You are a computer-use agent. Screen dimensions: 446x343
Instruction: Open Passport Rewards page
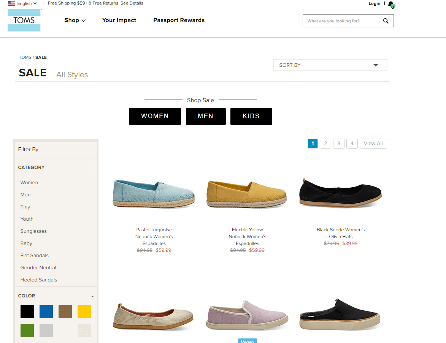179,20
